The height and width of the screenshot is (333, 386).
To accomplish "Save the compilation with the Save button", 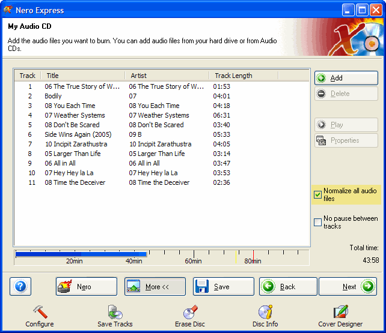I will point(224,286).
